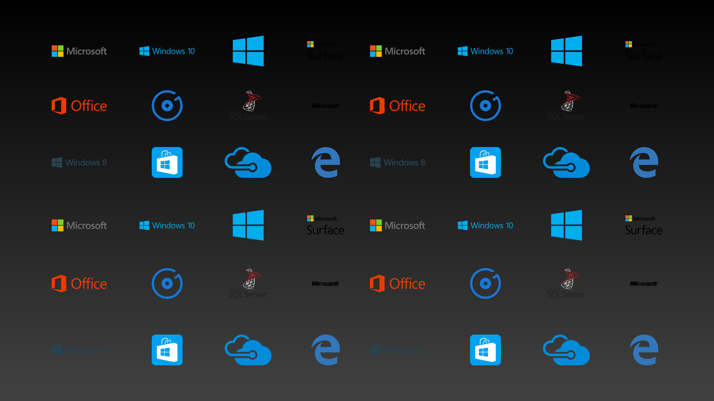Click the Microsoft Surface logo in the lower-left group
Screen dimensions: 714x401
325,225
